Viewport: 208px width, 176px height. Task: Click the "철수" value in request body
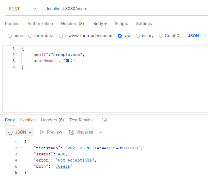69,61
